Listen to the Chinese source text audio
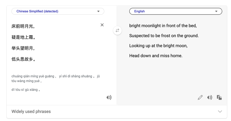Screen dimensions: 231x121 pyautogui.click(x=109, y=98)
